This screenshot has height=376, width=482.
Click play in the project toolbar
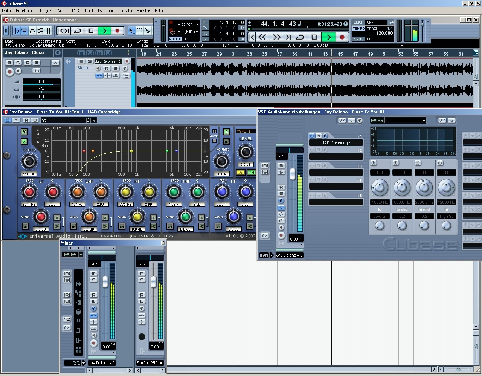[104, 31]
